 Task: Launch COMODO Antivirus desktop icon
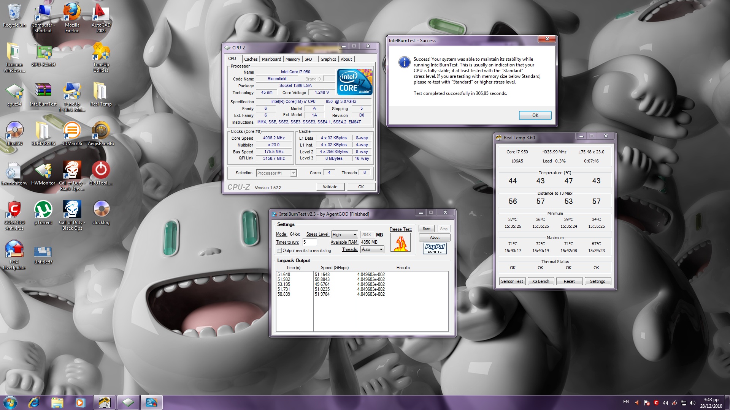pyautogui.click(x=14, y=215)
